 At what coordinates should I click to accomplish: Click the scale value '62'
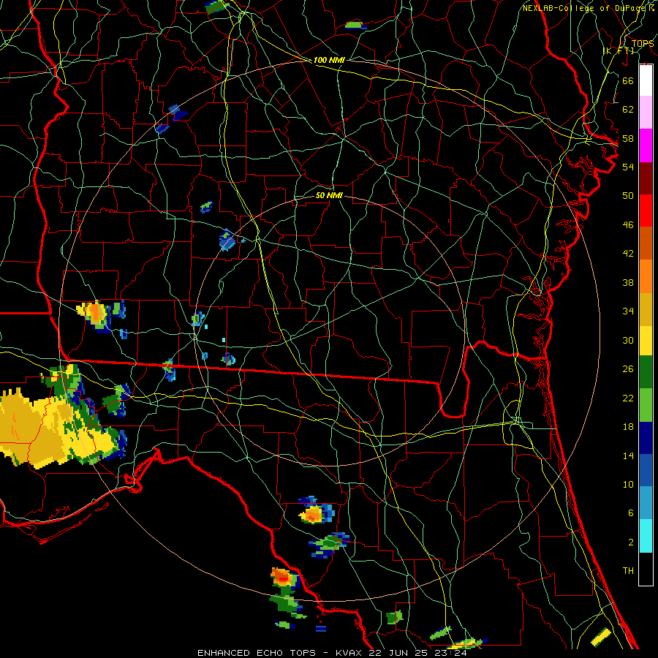point(628,110)
